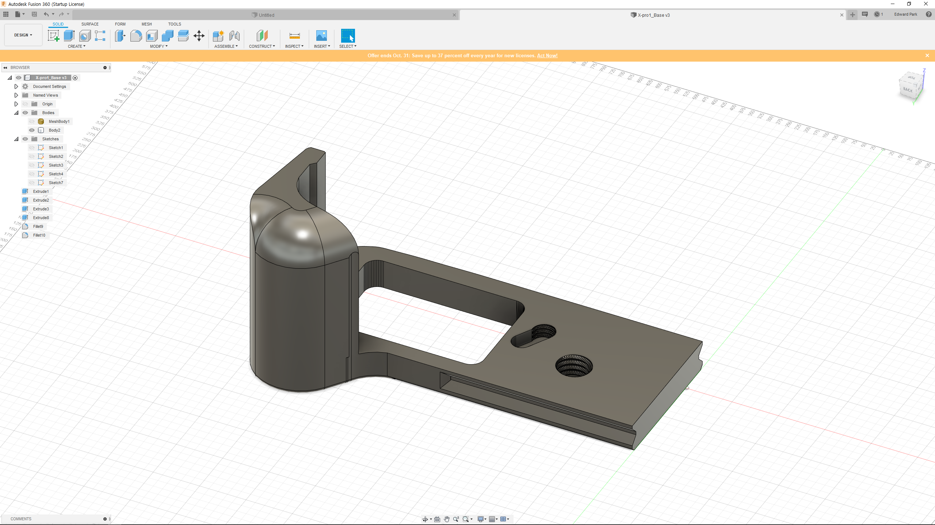Select the Extrude8 feature in timeline list
The width and height of the screenshot is (935, 525).
tap(41, 218)
